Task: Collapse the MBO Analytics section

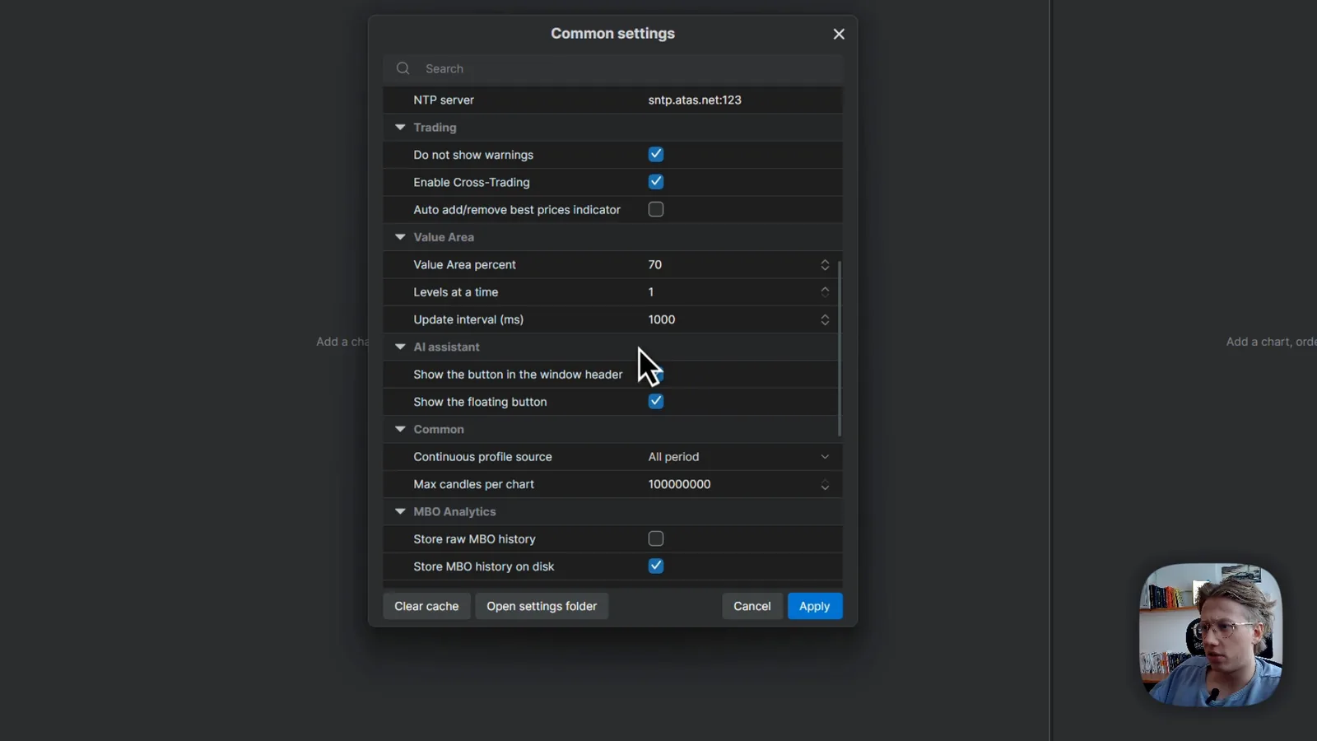Action: (400, 511)
